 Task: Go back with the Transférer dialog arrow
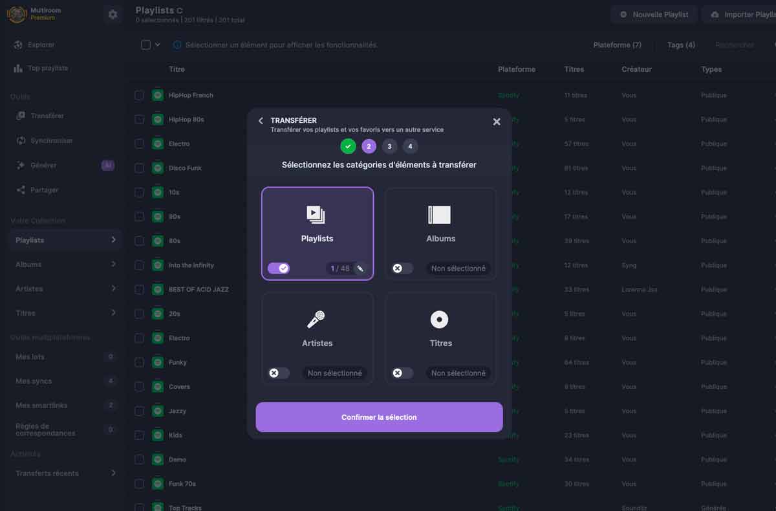coord(261,121)
